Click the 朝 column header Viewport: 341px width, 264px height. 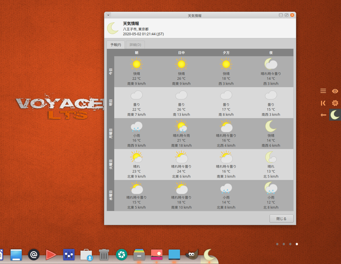tap(137, 53)
